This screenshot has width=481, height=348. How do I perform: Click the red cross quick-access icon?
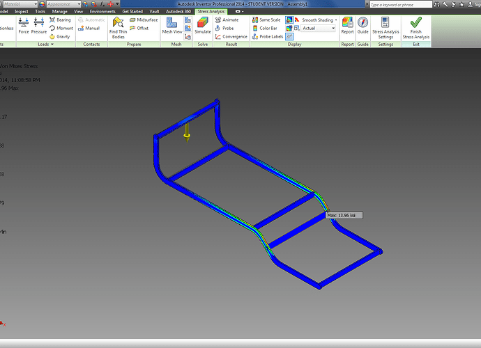(110, 4)
